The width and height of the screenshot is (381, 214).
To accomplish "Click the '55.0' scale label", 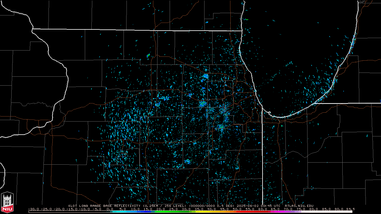I will click(x=250, y=209).
